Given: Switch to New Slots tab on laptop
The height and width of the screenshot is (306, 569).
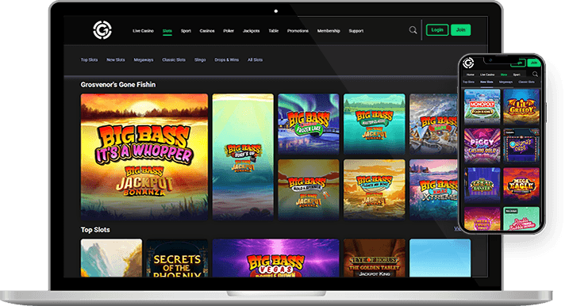Looking at the screenshot, I should [116, 59].
